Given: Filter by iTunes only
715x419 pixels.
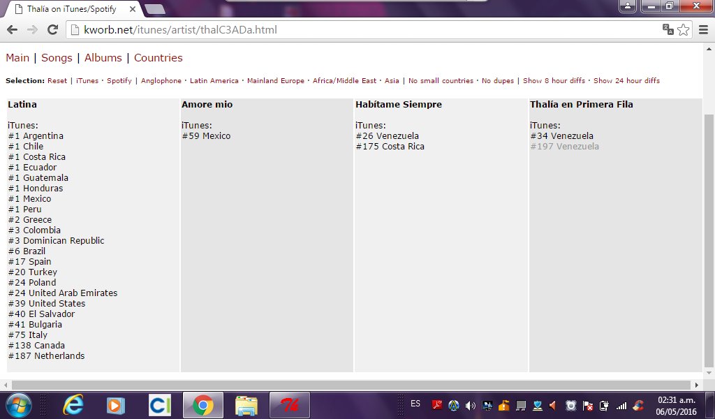Looking at the screenshot, I should [x=87, y=81].
